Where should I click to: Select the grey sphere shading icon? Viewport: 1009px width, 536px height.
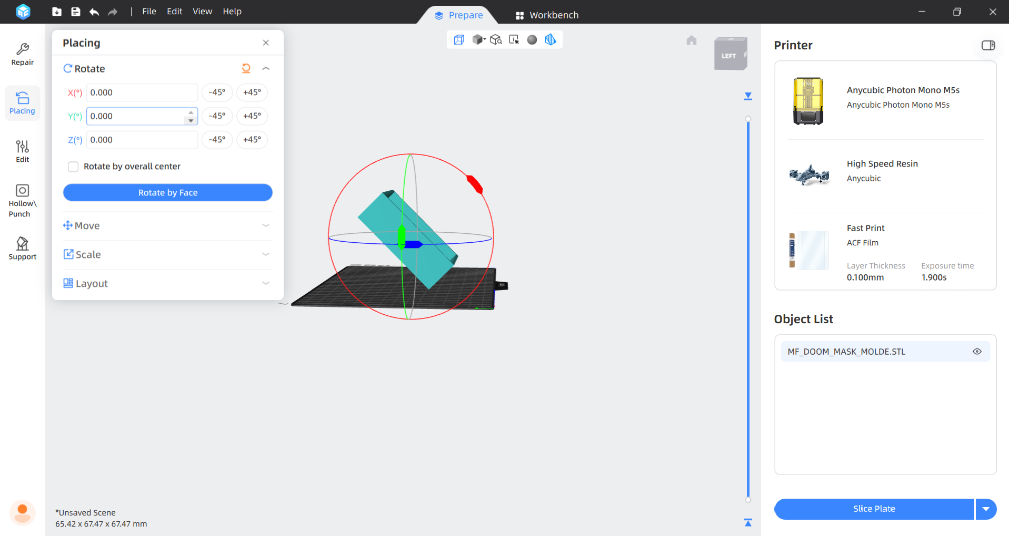532,40
